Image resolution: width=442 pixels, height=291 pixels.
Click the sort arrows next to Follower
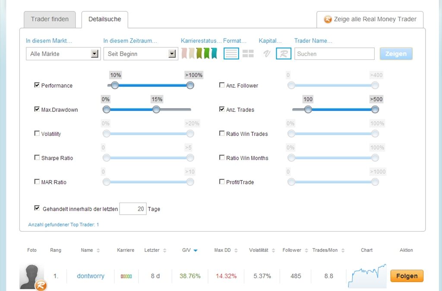306,250
